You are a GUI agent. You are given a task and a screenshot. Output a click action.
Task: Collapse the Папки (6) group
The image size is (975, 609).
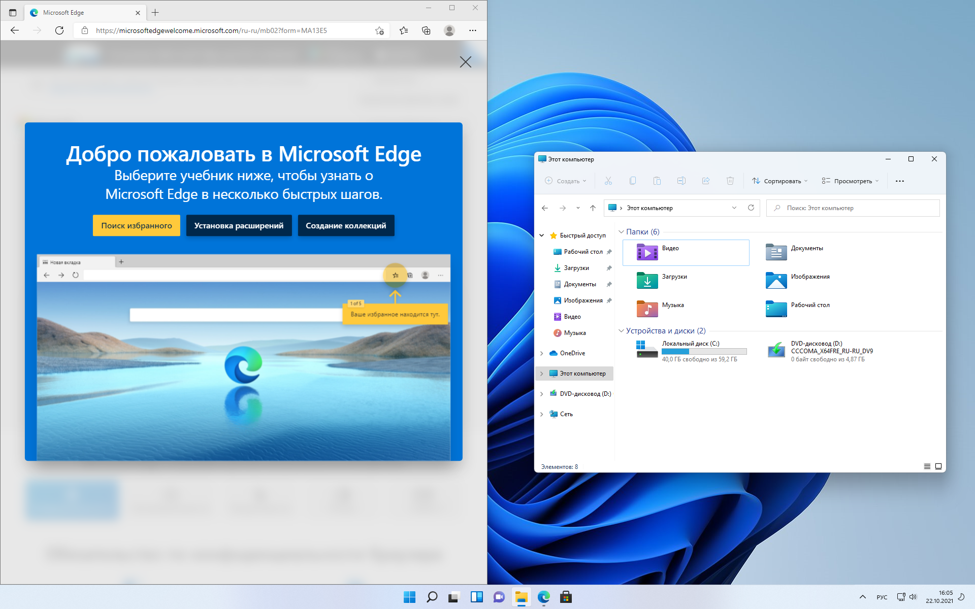pos(621,232)
